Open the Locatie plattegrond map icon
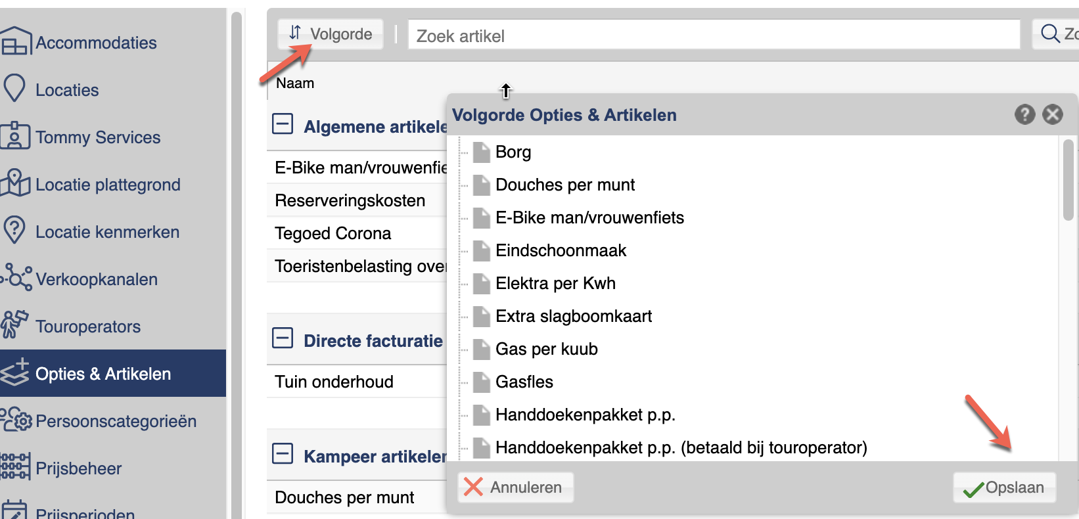1079x519 pixels. (15, 183)
